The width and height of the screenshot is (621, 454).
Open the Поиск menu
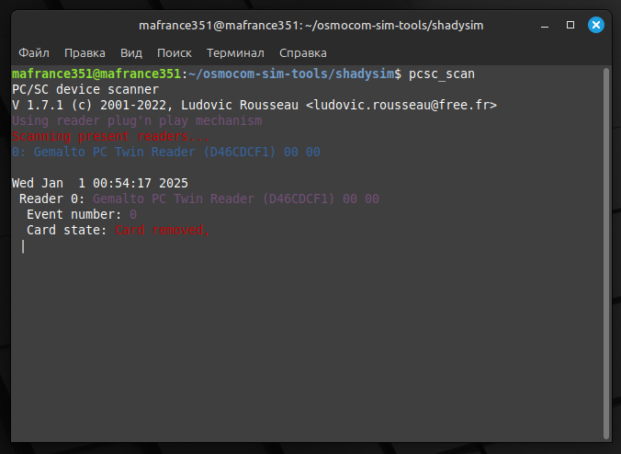pyautogui.click(x=175, y=53)
